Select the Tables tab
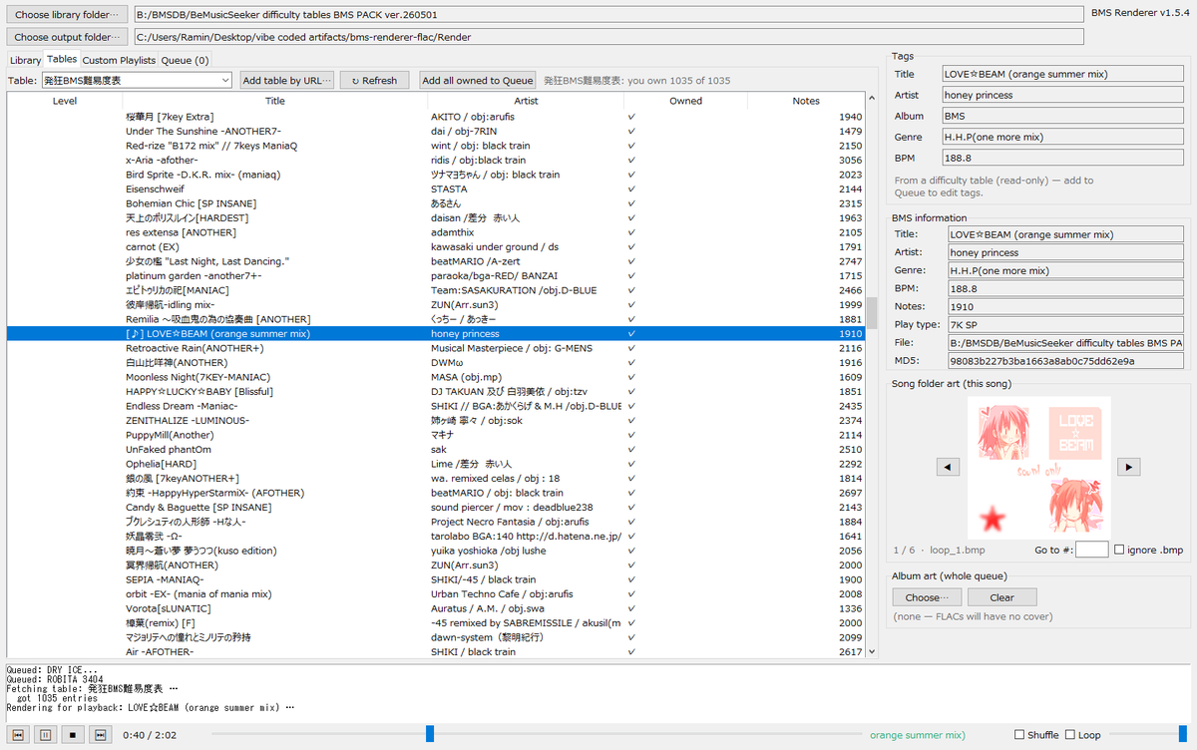This screenshot has width=1197, height=750. [62, 60]
